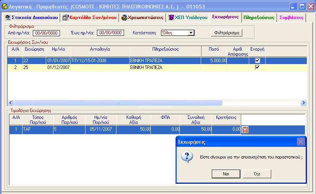The height and width of the screenshot is (194, 316).
Task: Click the TAF document type cell
Action: (38, 130)
